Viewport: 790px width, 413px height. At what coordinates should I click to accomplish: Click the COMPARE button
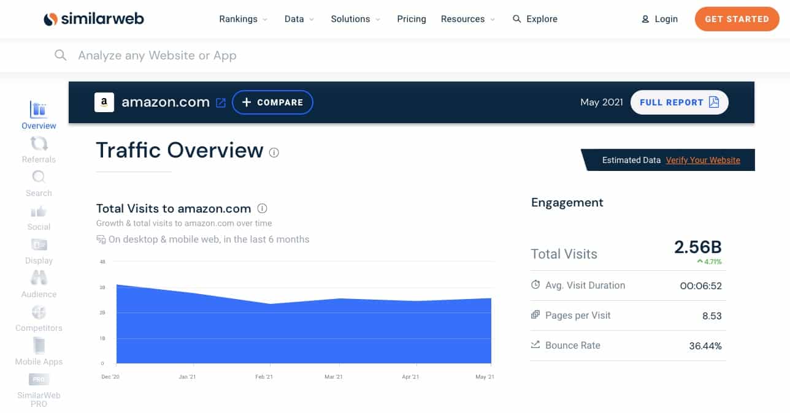pos(272,102)
